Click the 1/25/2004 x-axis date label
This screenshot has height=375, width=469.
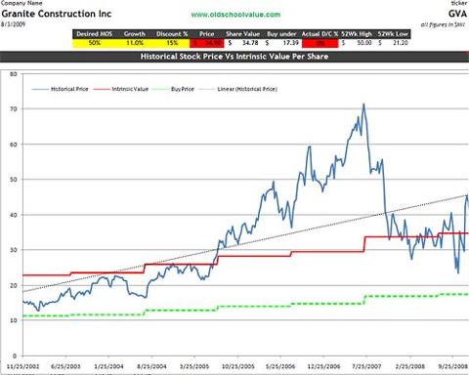pyautogui.click(x=108, y=366)
